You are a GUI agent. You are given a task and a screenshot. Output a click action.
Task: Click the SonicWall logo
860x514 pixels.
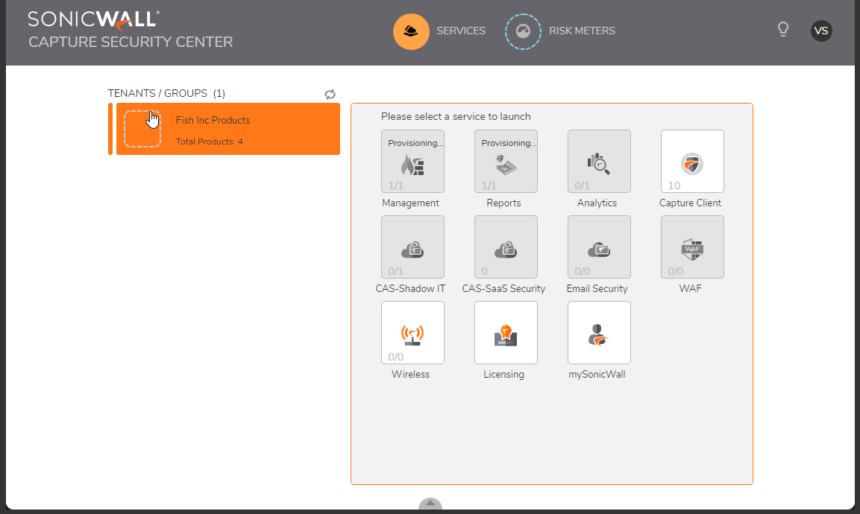[94, 19]
